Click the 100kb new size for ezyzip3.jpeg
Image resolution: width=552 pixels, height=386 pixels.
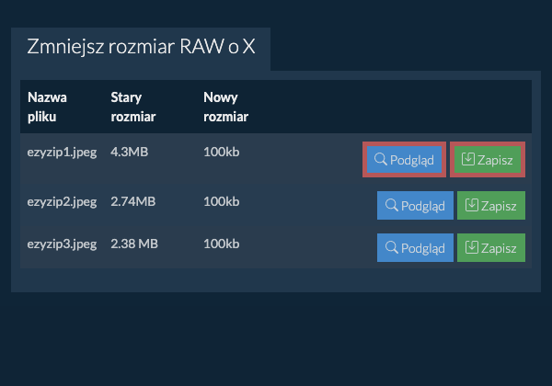click(221, 244)
